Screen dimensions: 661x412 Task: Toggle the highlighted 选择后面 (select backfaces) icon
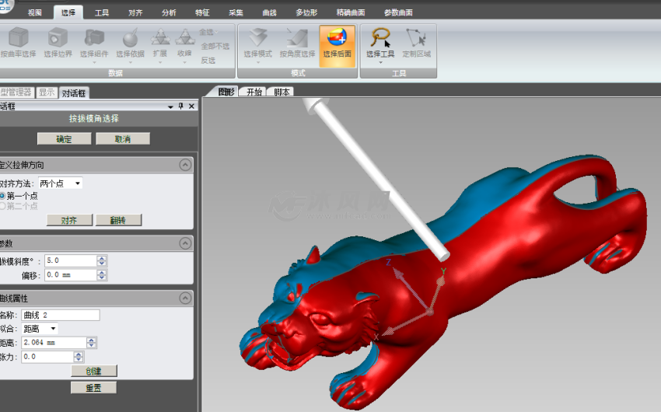pos(337,40)
